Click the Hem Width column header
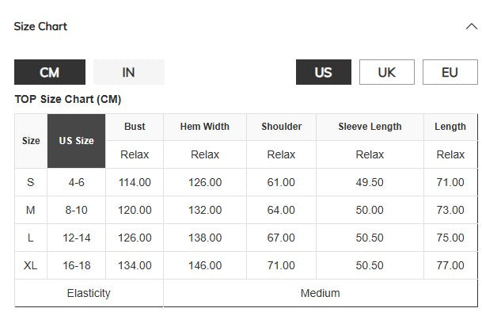Screen dimensions: 482x312 [205, 127]
